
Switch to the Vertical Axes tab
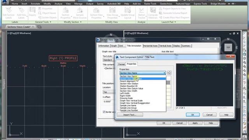click(x=165, y=46)
